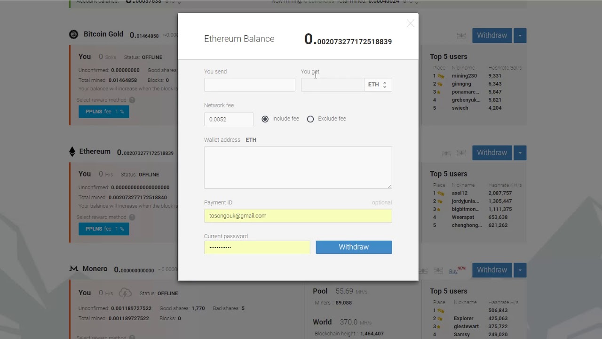This screenshot has width=602, height=339.
Task: Click nickname chenghong in Ethereum top users
Action: tap(467, 225)
